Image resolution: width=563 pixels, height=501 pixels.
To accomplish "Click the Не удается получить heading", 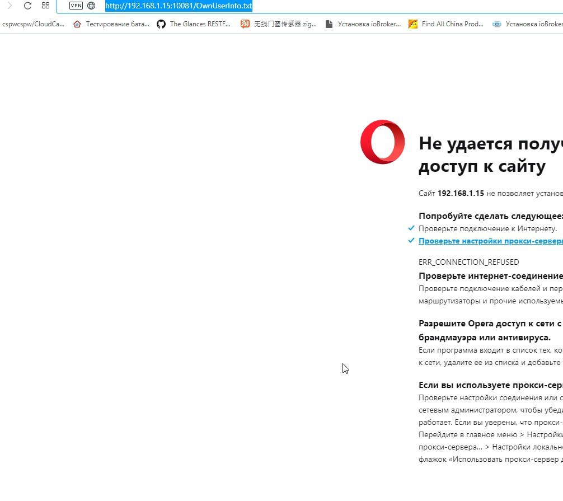I will (490, 154).
